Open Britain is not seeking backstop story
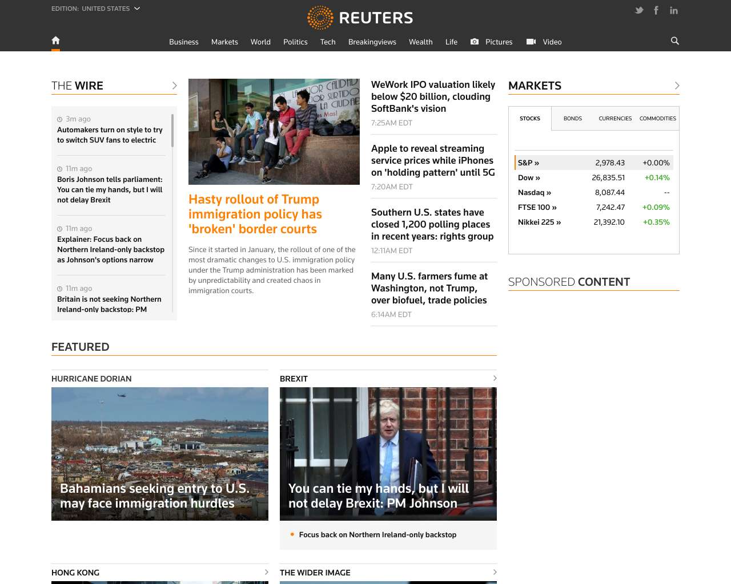The image size is (731, 584). (109, 304)
